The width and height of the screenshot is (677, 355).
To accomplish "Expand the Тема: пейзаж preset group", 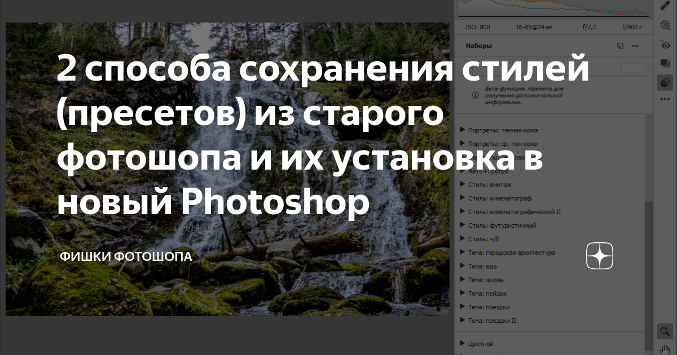I will pyautogui.click(x=463, y=293).
